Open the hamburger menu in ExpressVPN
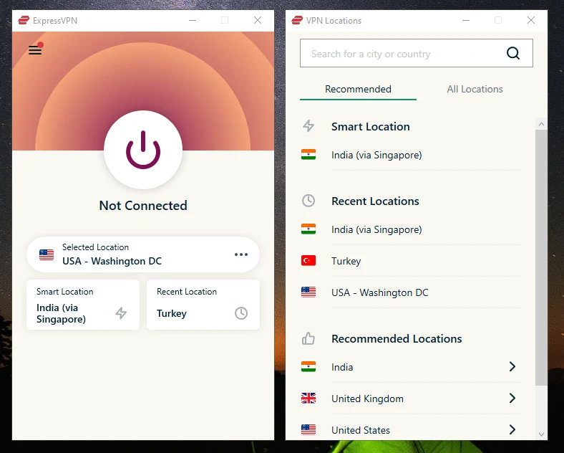564x453 pixels. coord(35,49)
